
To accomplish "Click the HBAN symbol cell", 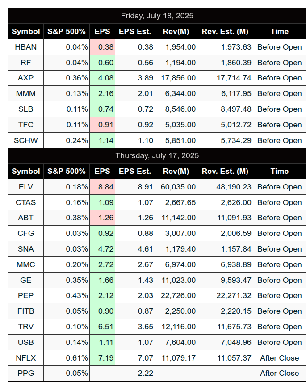I will [x=26, y=47].
